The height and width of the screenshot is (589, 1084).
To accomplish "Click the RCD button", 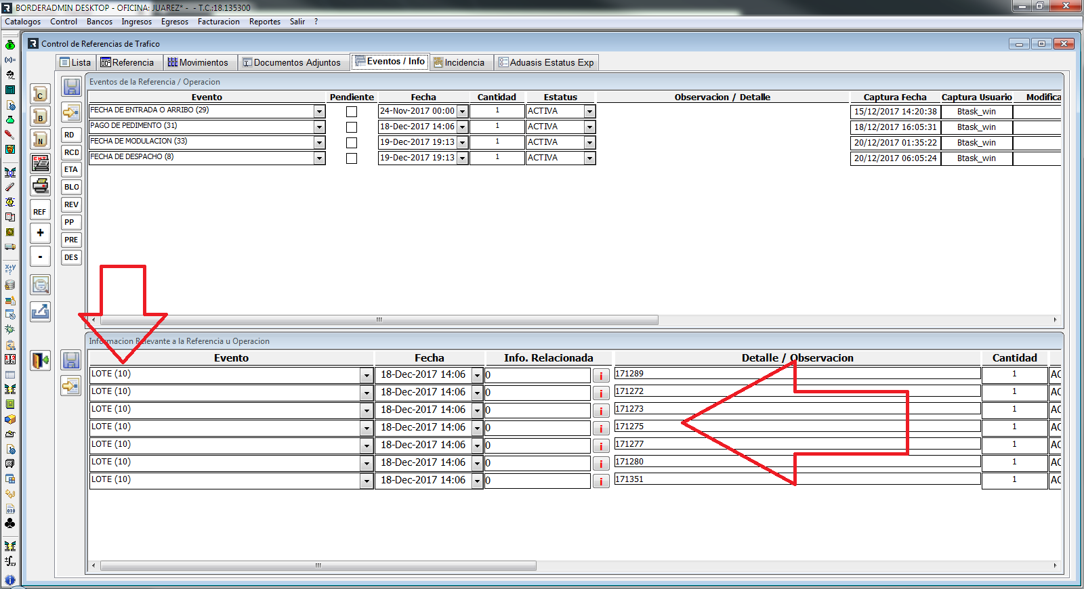I will point(71,152).
